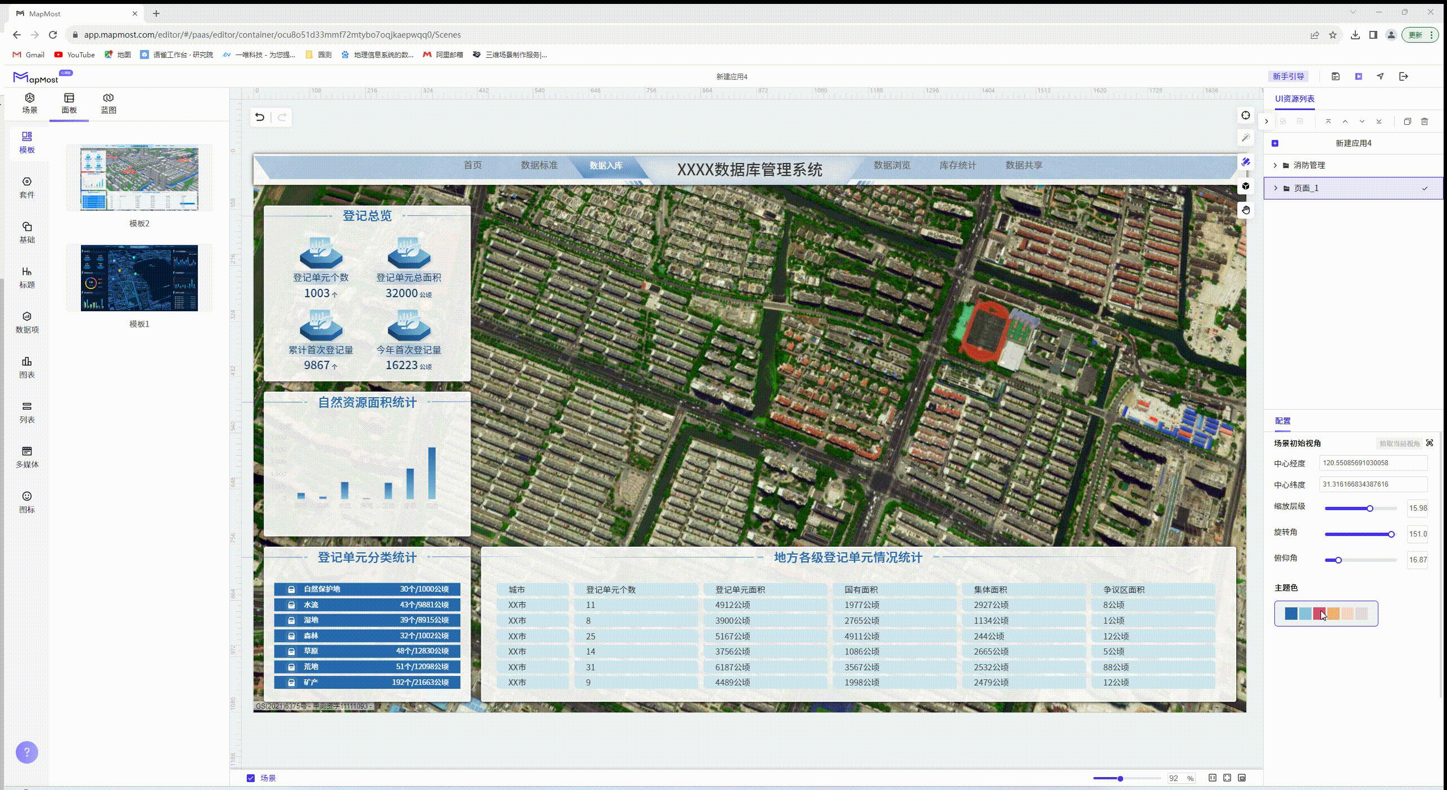Screen dimensions: 1447x790
Task: Click the 新手引导 beginner guide button
Action: pos(1288,76)
